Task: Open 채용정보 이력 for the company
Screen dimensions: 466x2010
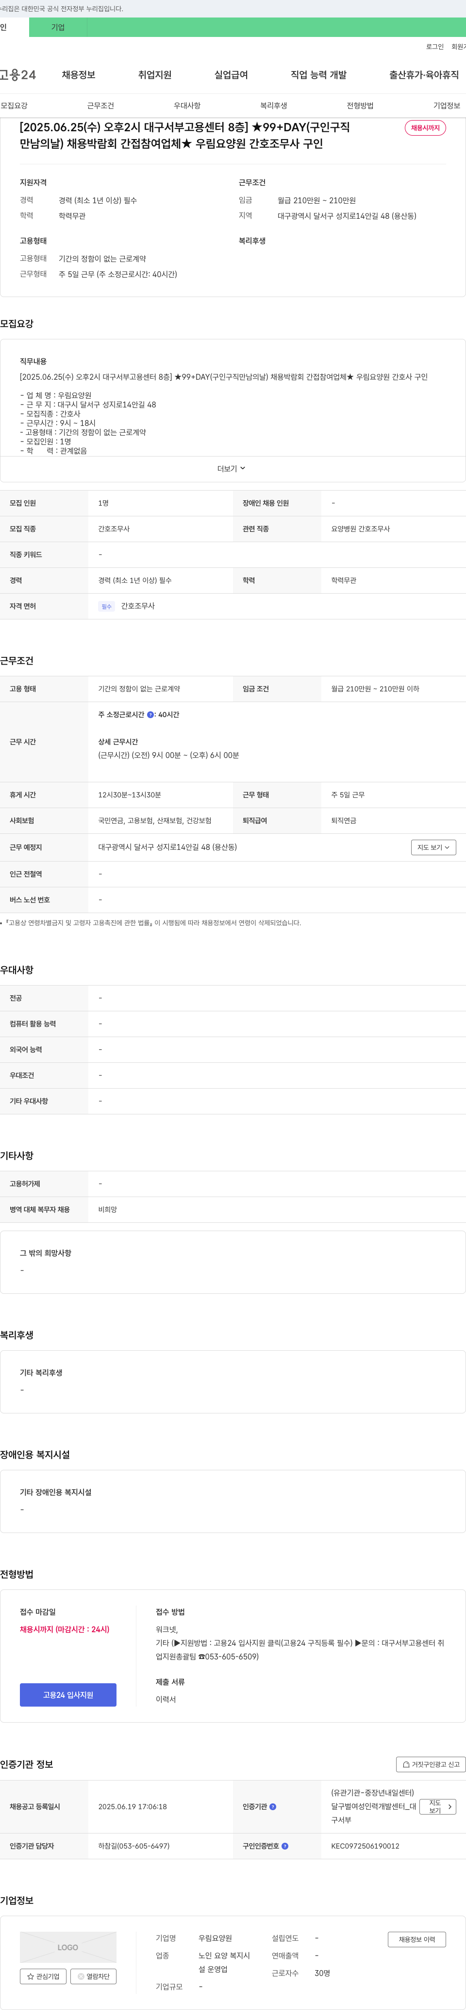Action: tap(417, 1939)
